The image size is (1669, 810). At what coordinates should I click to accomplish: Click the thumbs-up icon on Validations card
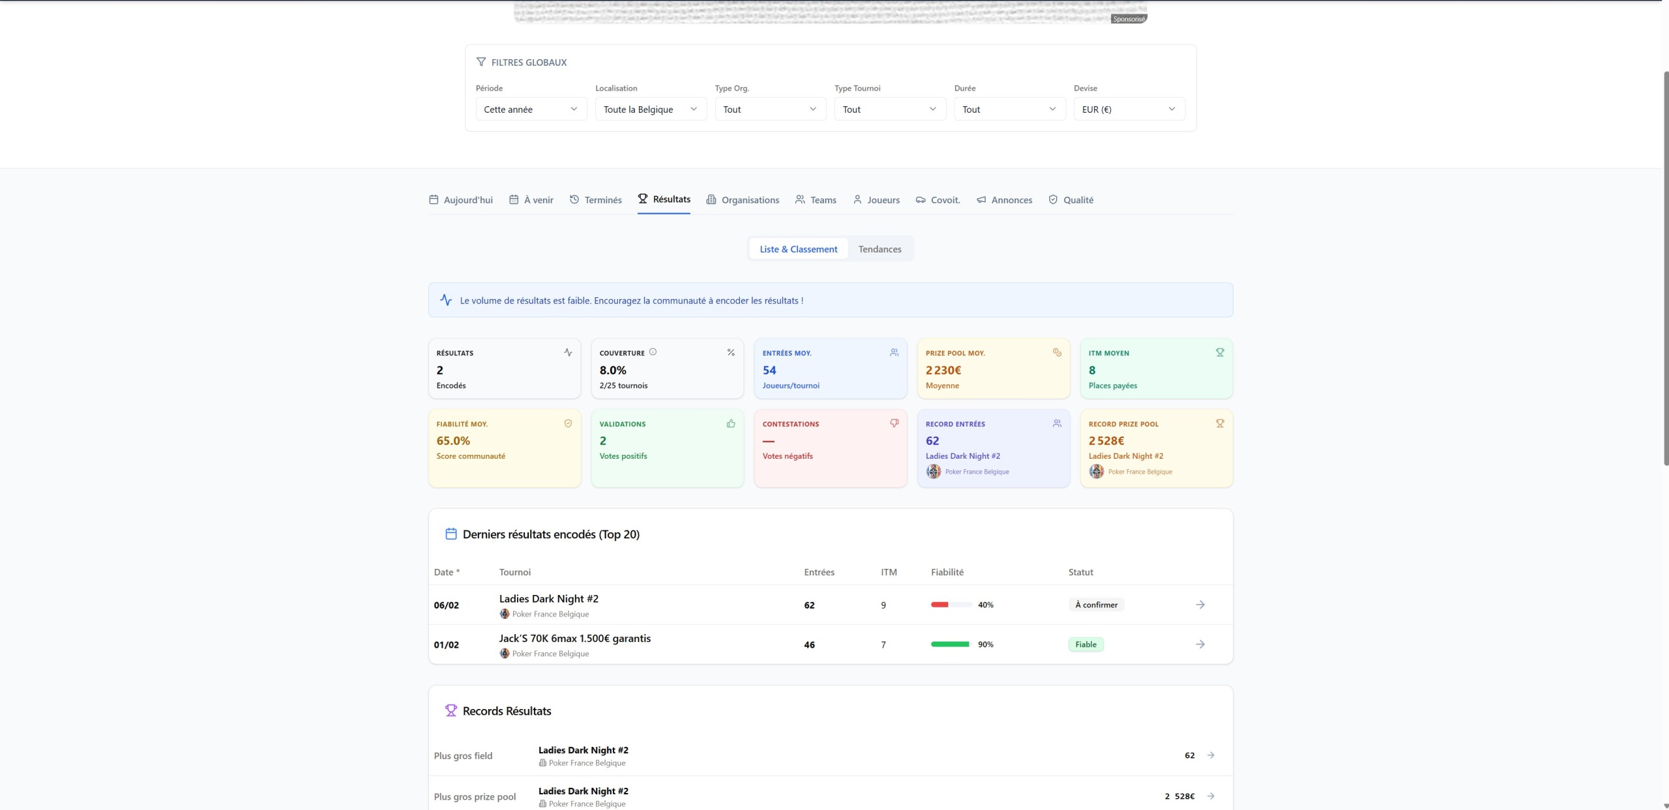point(731,424)
